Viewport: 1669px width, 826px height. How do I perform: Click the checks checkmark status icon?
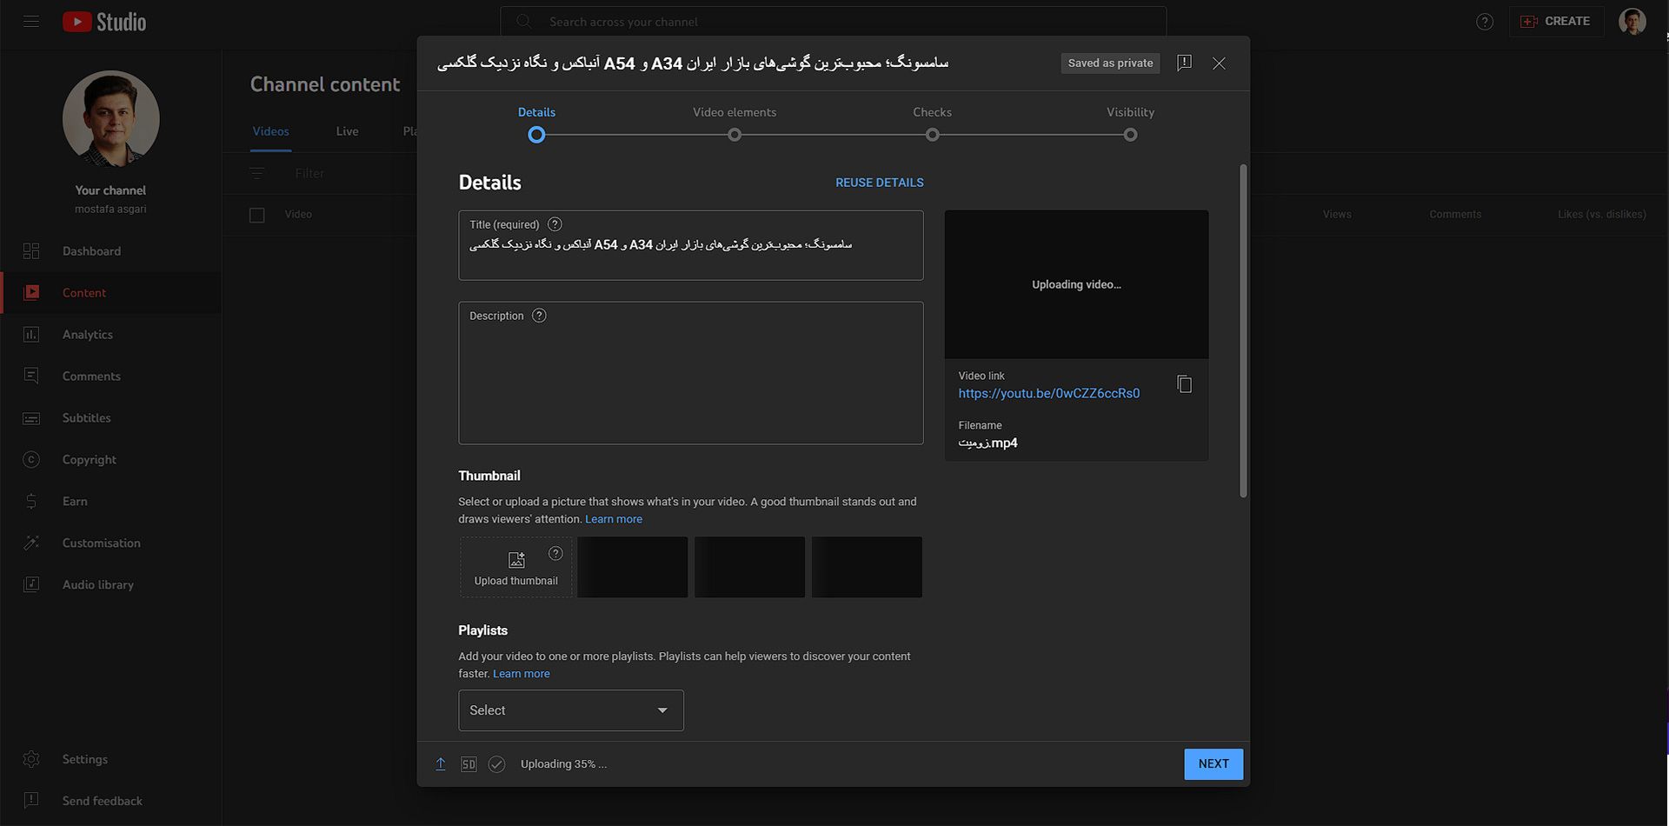click(x=496, y=764)
